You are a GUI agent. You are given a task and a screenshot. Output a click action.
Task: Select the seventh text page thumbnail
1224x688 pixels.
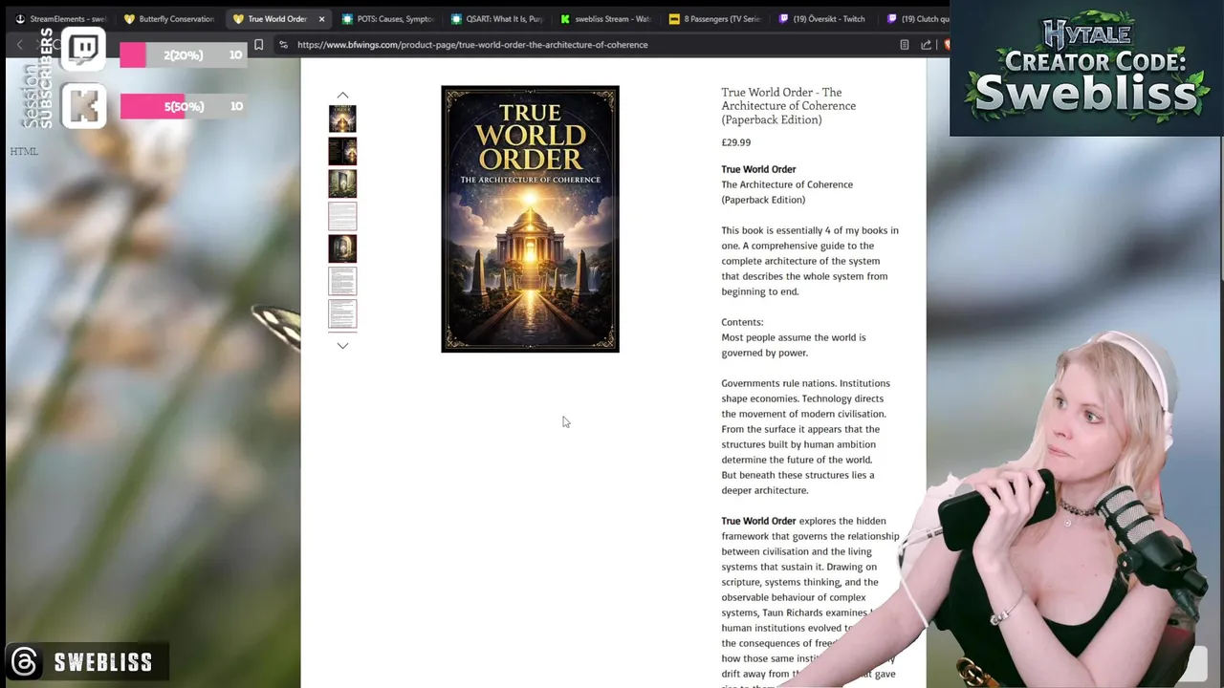pyautogui.click(x=342, y=313)
